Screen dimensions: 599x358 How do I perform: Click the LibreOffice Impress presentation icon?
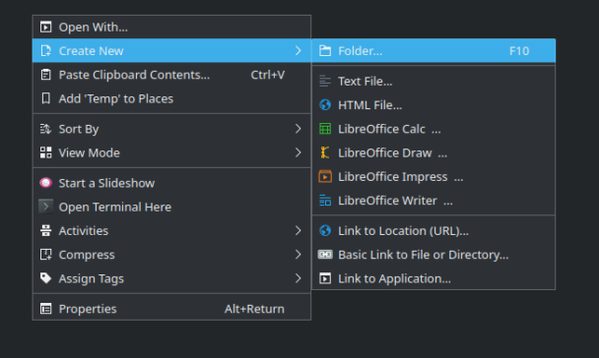[x=325, y=176]
